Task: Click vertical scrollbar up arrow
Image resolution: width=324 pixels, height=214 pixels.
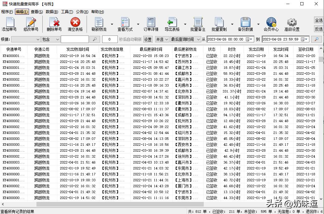Action: [321, 49]
